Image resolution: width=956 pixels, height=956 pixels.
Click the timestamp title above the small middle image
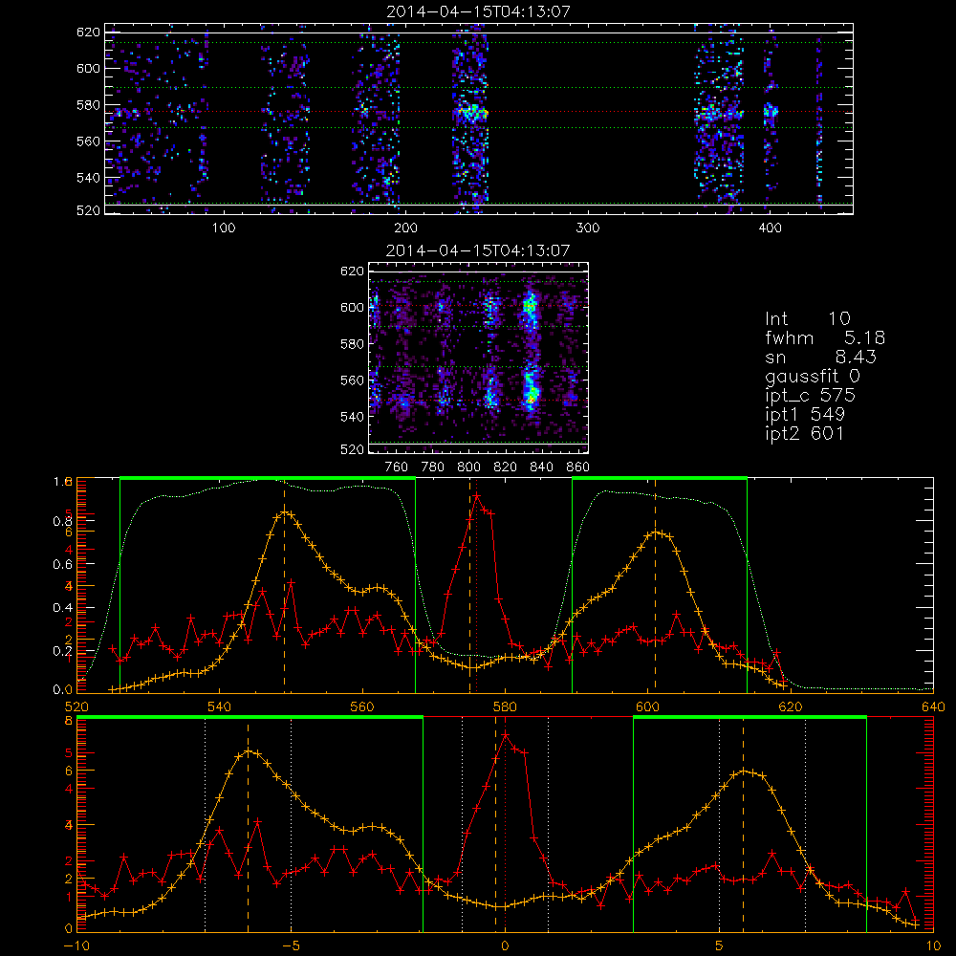(x=479, y=250)
